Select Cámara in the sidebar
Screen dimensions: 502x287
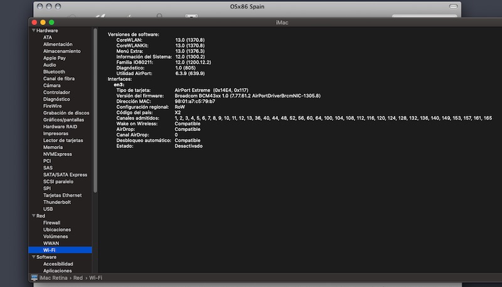click(x=52, y=85)
